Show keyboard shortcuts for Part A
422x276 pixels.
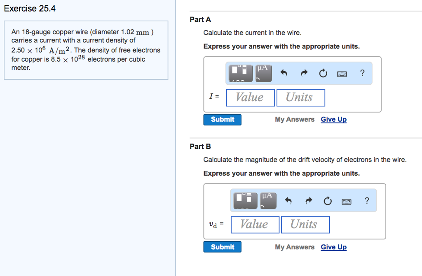point(342,74)
